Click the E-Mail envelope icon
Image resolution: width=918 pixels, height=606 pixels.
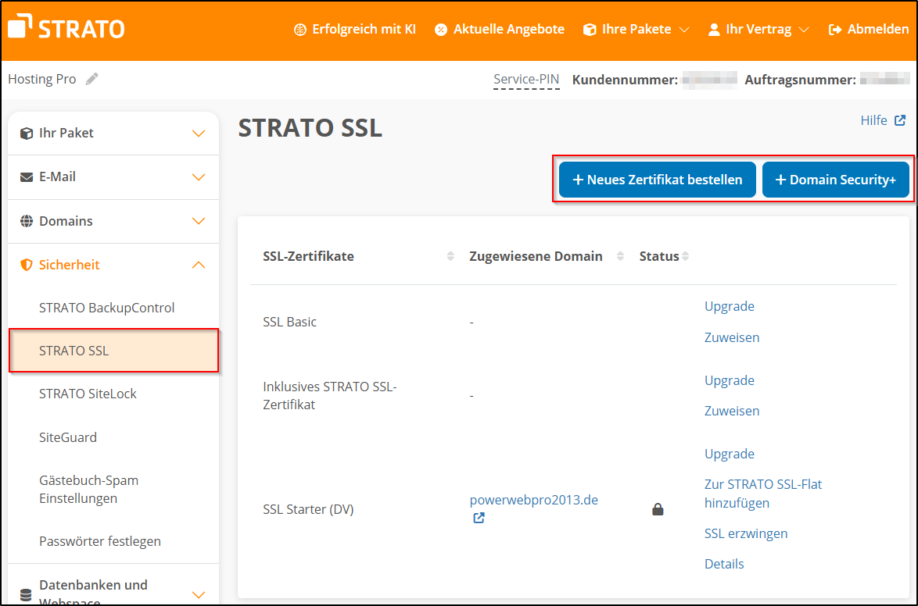click(x=27, y=177)
